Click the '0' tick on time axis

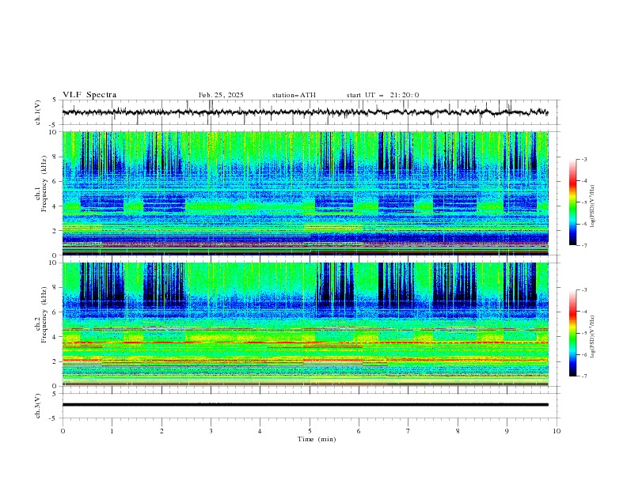[x=63, y=431]
